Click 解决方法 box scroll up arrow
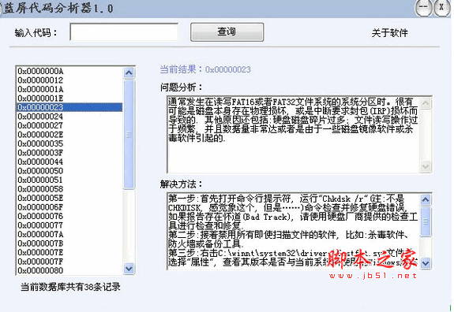454x312 pixels. click(426, 199)
